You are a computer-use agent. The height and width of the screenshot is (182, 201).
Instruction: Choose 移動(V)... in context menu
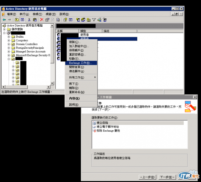pos(81,59)
